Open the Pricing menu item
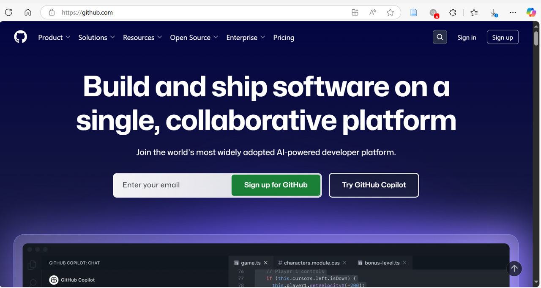This screenshot has height=288, width=541. pyautogui.click(x=284, y=38)
